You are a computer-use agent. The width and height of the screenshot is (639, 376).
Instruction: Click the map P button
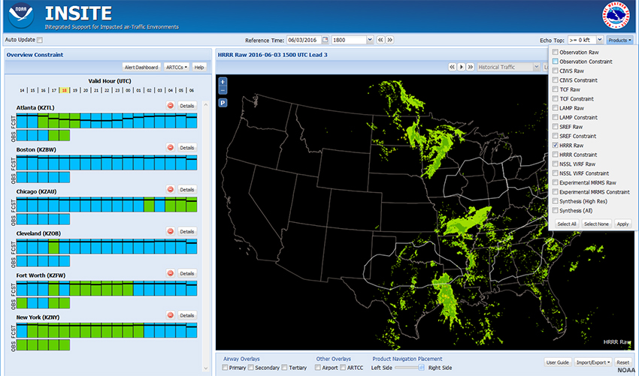pyautogui.click(x=223, y=103)
